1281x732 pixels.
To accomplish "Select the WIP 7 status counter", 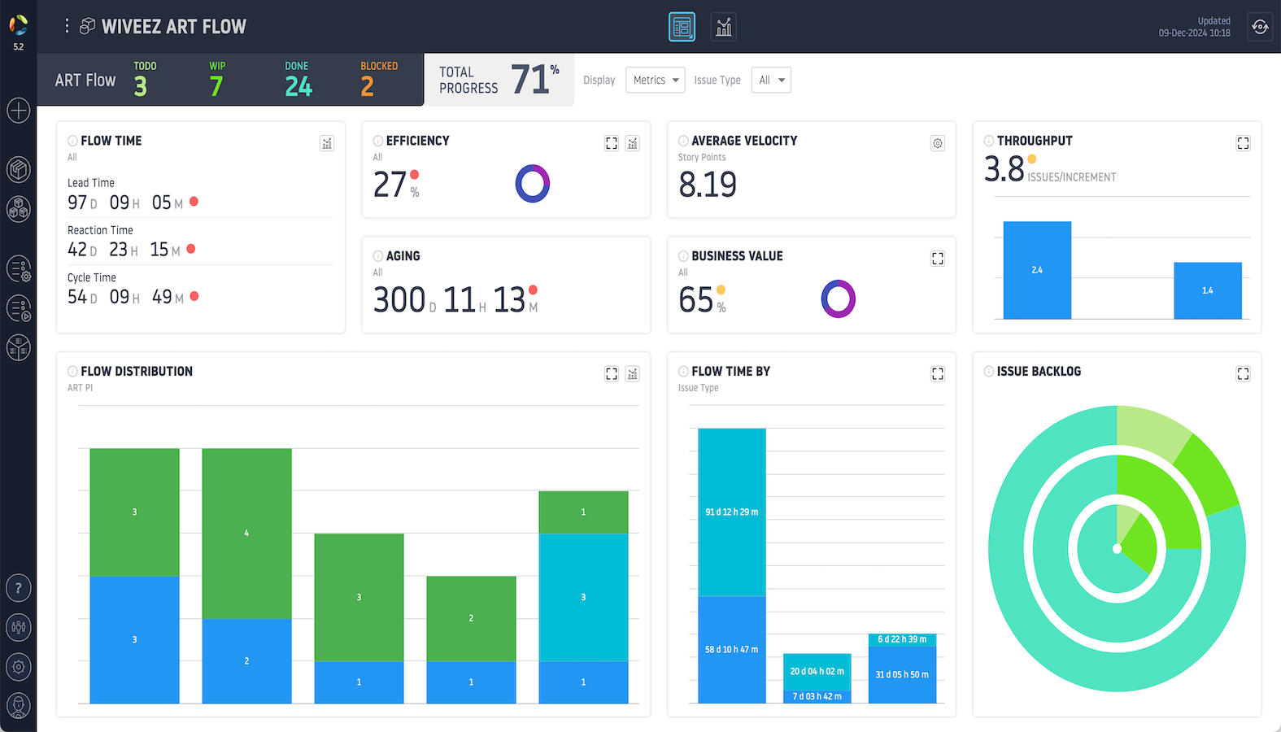I will [217, 79].
